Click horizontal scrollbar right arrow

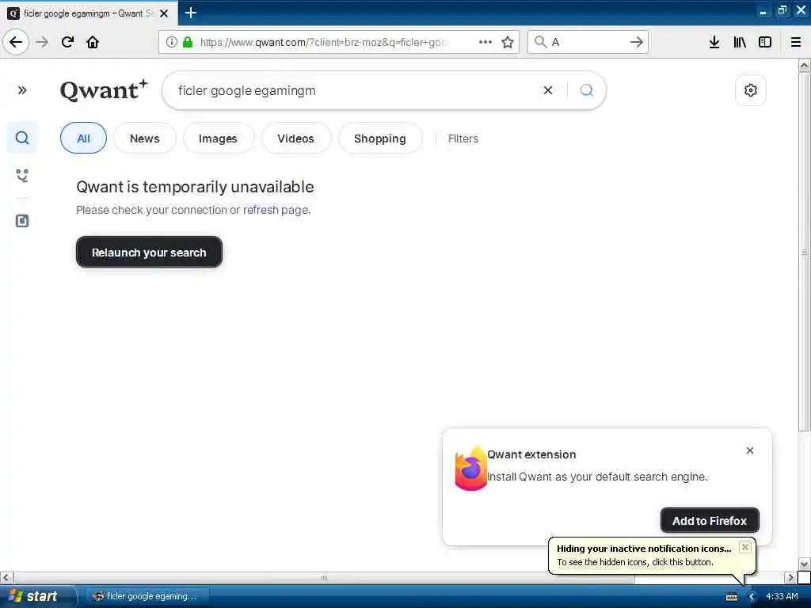[790, 577]
